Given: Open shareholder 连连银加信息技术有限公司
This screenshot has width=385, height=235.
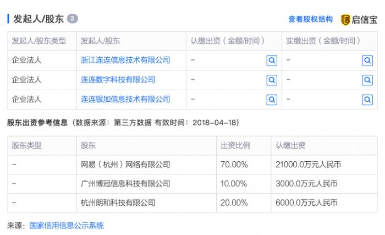Looking at the screenshot, I should pos(125,99).
